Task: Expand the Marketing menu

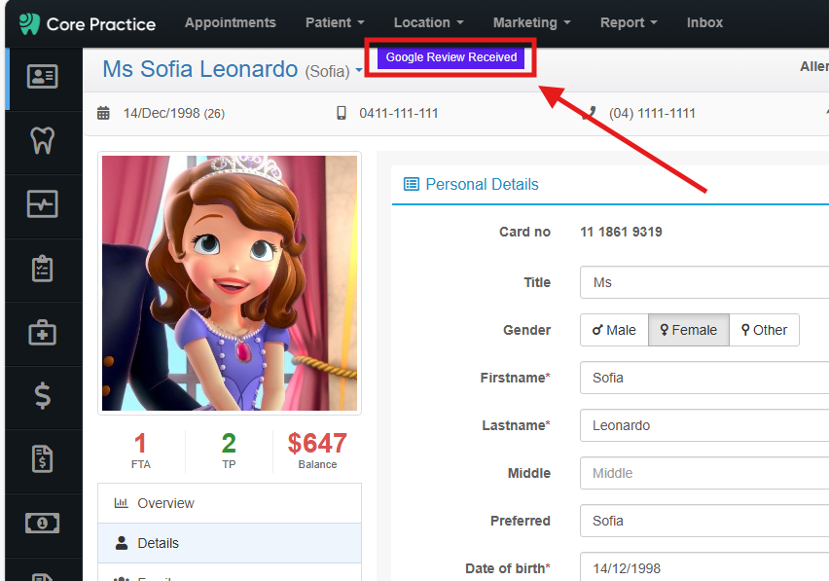Action: 532,22
